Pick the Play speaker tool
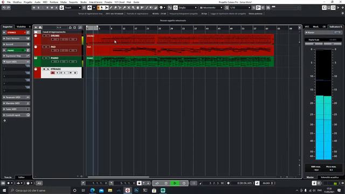 (x=151, y=8)
